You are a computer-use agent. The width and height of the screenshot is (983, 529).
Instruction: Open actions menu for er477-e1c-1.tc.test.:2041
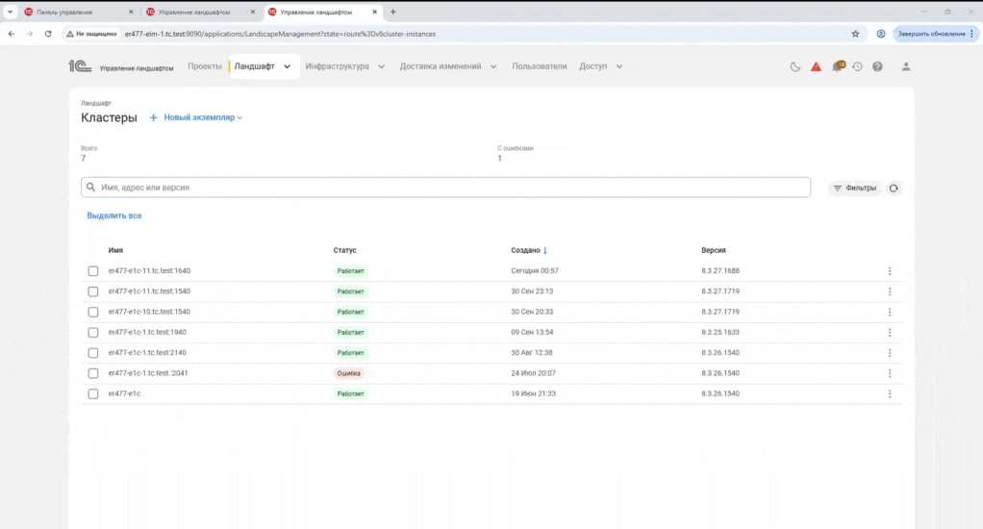point(890,373)
